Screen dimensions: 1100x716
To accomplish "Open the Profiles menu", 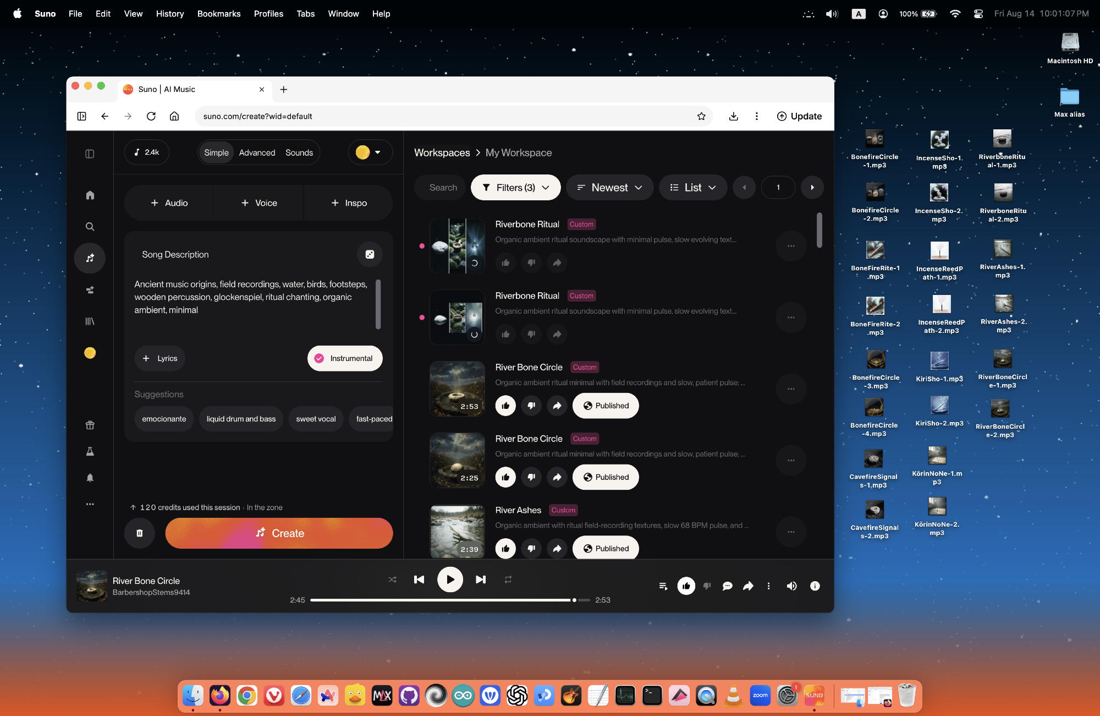I will [x=268, y=14].
